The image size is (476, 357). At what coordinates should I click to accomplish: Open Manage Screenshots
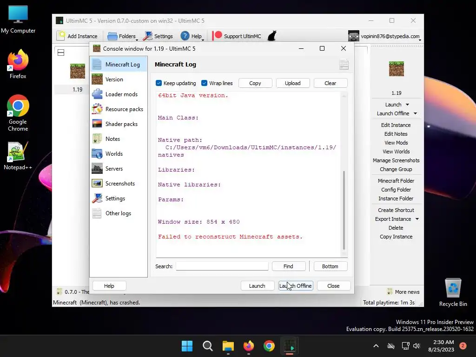coord(396,160)
